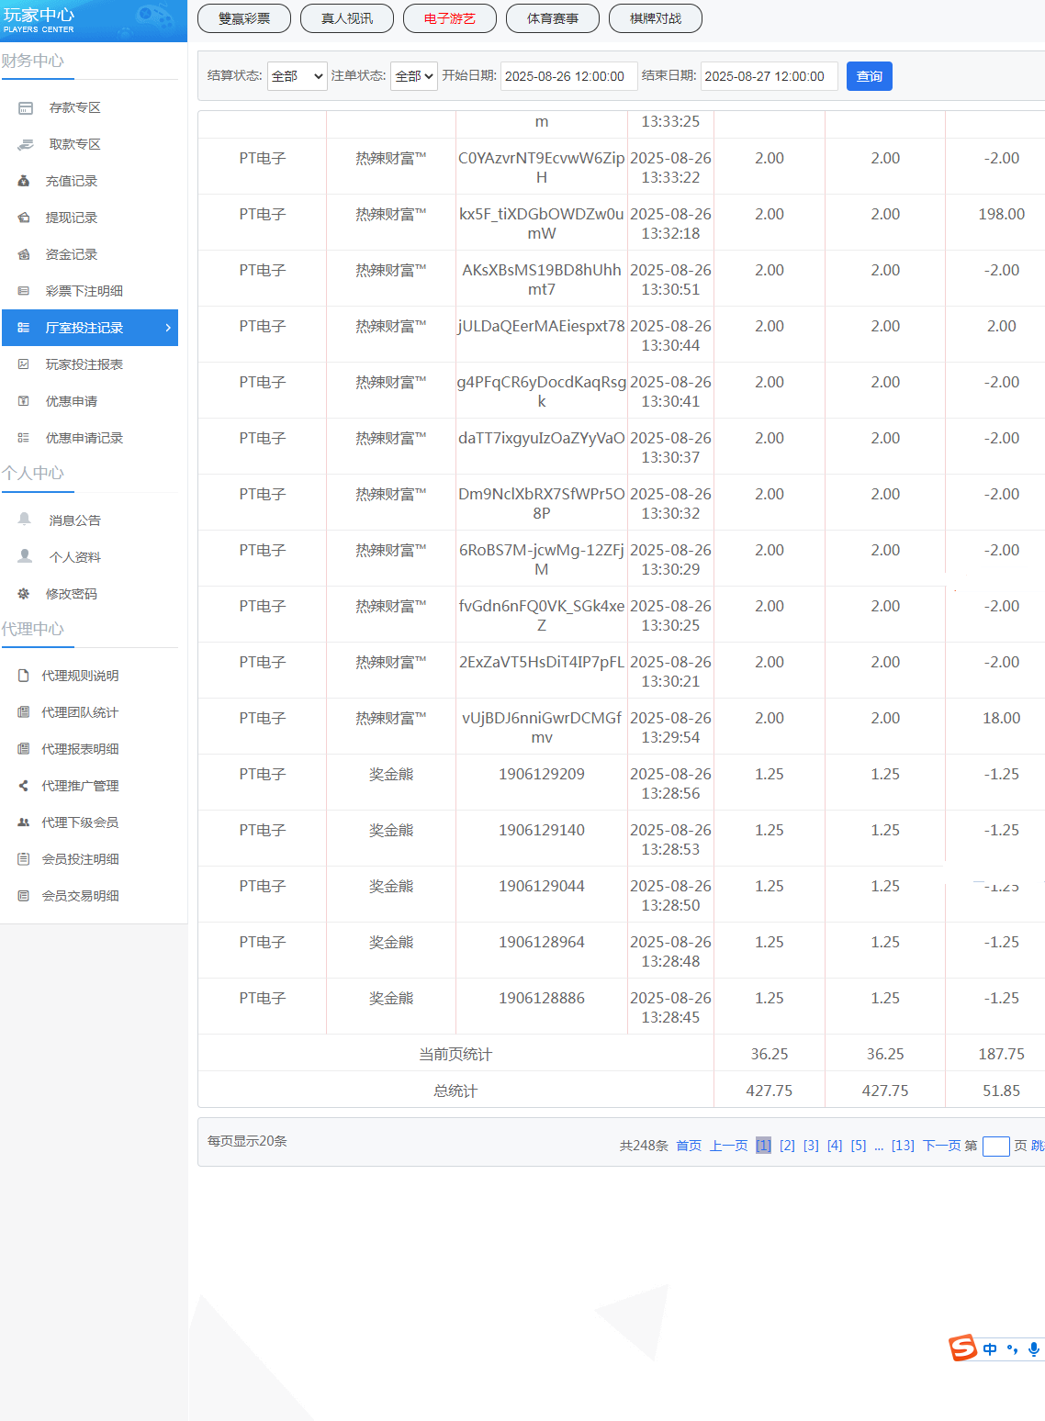Open recharge records (充值记录) icon
Viewport: 1045px width, 1421px height.
click(24, 182)
